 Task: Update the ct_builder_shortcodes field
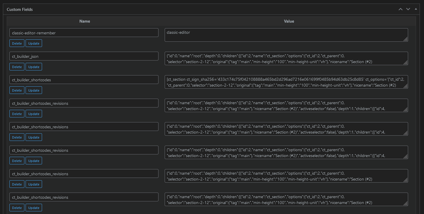click(34, 90)
